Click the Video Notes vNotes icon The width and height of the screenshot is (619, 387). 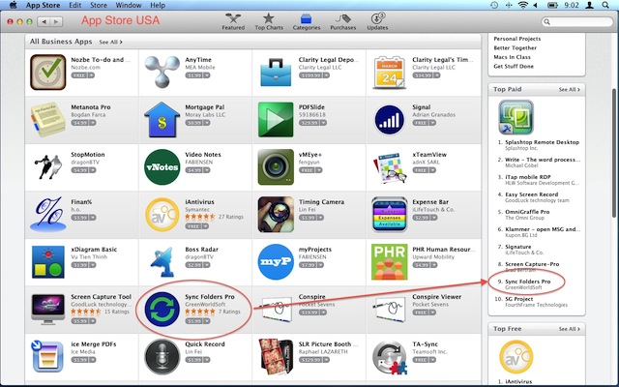click(162, 167)
